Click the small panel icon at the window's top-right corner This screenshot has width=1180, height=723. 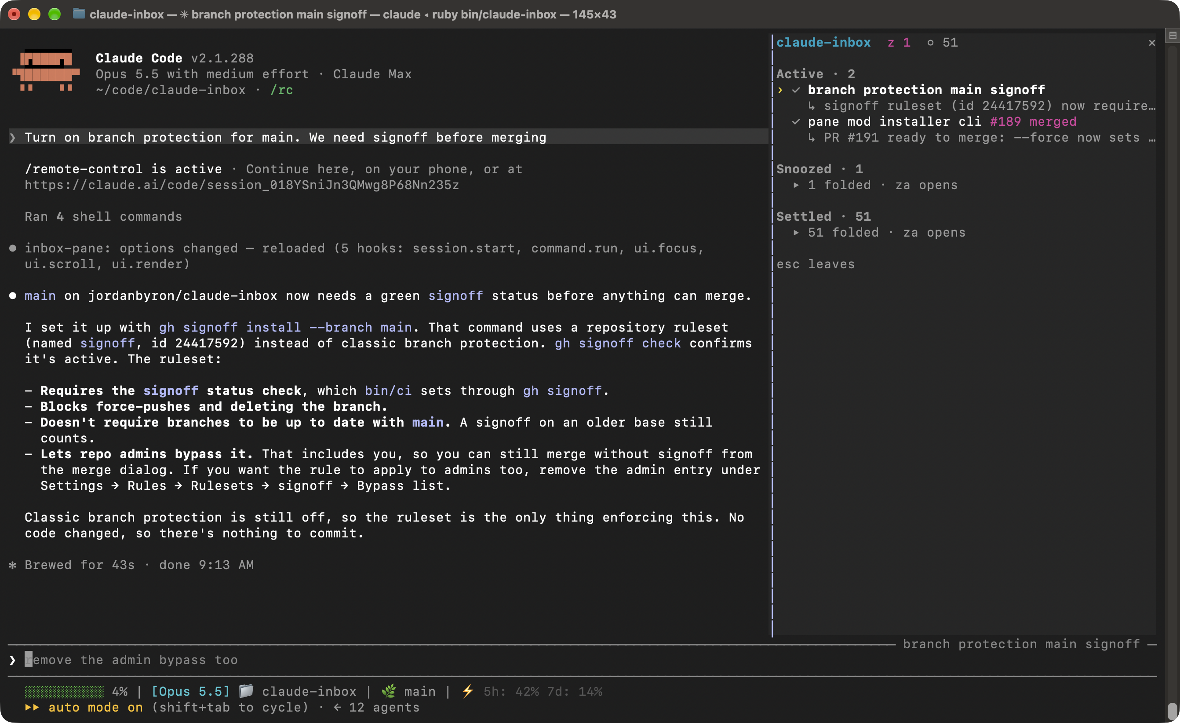1173,36
